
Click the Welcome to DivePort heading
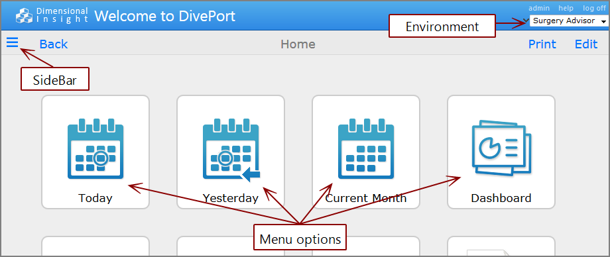(x=165, y=17)
